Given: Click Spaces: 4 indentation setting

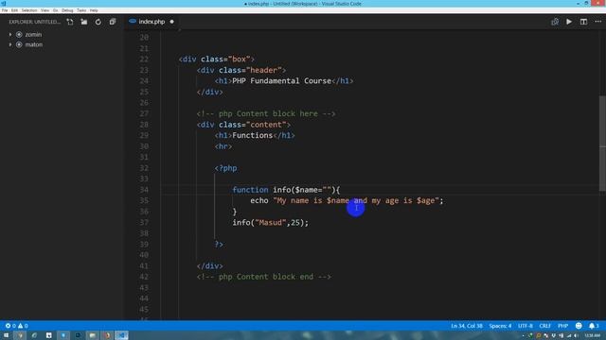Looking at the screenshot, I should click(x=500, y=326).
